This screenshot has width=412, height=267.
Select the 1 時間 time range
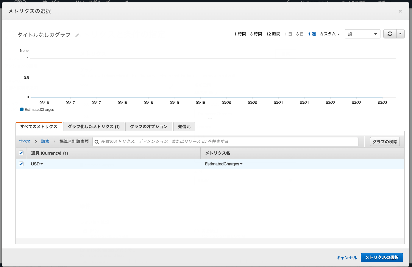coord(240,34)
